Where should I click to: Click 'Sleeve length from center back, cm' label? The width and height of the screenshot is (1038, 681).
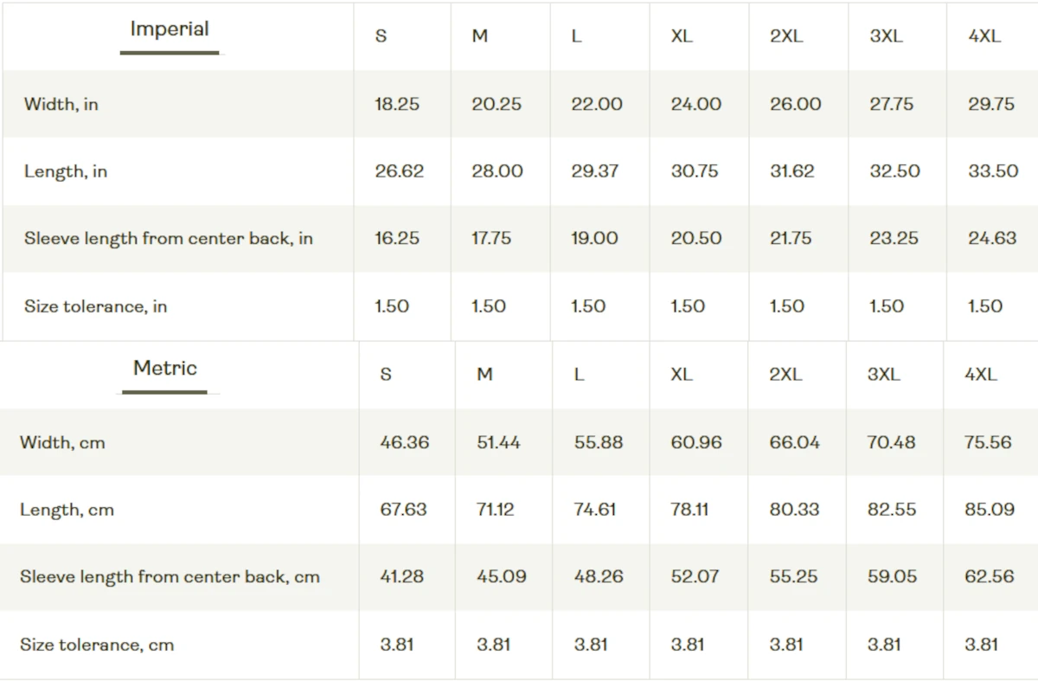tap(170, 577)
